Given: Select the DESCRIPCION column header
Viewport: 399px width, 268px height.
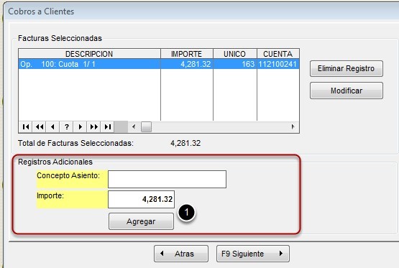Looking at the screenshot, I should [x=89, y=54].
